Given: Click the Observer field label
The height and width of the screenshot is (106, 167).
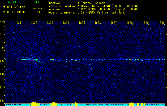Looking at the screenshot, I should coord(54,3).
